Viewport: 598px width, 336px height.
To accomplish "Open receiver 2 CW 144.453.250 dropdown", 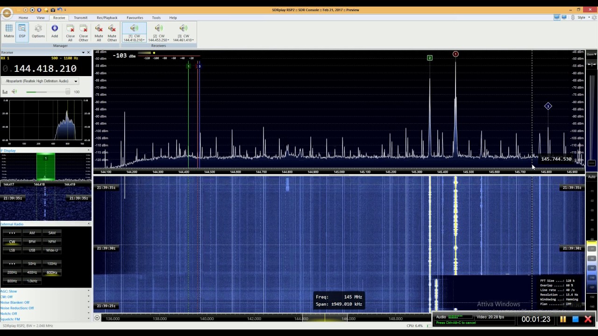I will click(159, 38).
